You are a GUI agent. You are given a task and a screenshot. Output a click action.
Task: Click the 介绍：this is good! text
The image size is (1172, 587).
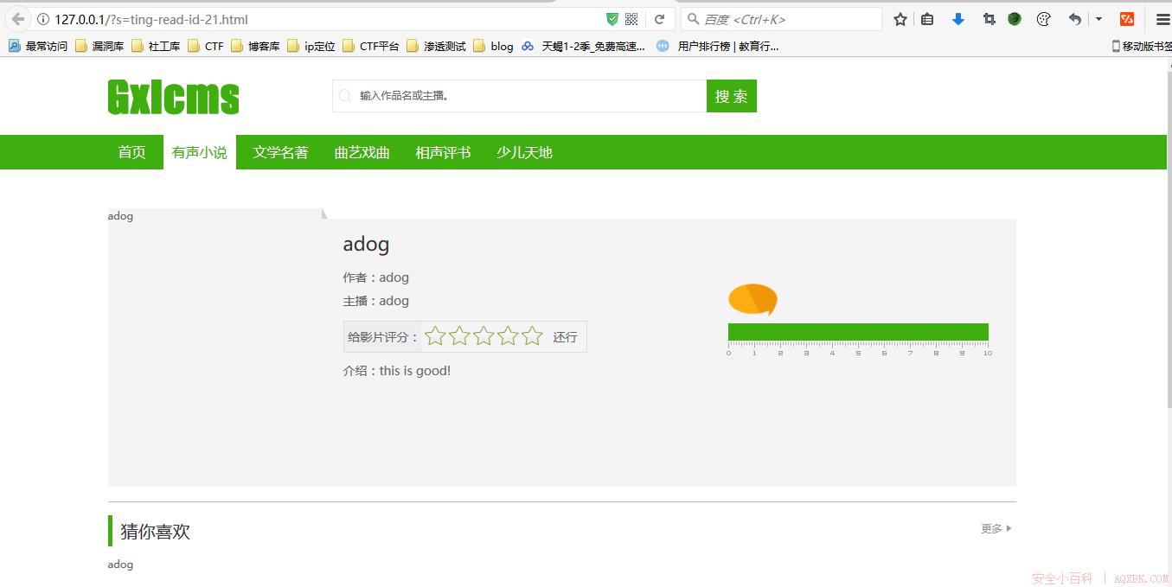pyautogui.click(x=397, y=371)
